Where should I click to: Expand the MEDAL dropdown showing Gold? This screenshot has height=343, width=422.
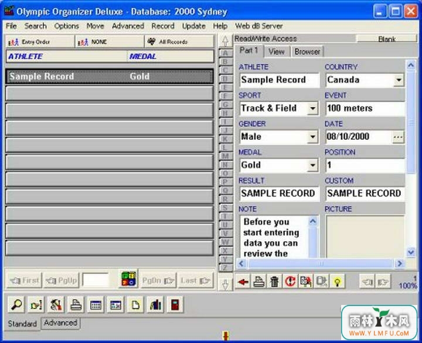tap(312, 165)
